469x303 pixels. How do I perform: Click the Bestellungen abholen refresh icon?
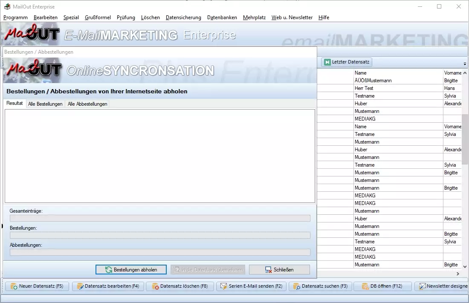point(109,270)
